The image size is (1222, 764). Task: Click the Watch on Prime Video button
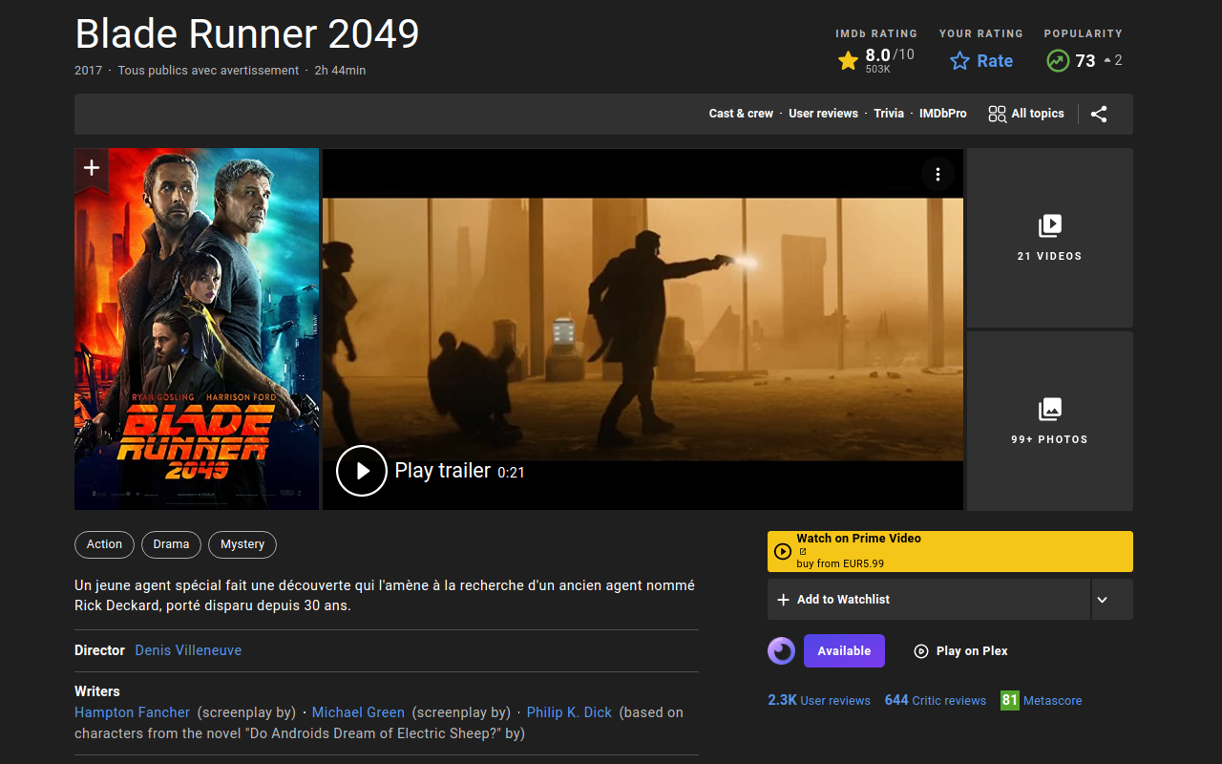tap(950, 551)
